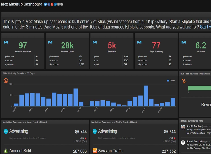Click the Xero icon beside Advertising in Traffic klip

click(x=95, y=131)
